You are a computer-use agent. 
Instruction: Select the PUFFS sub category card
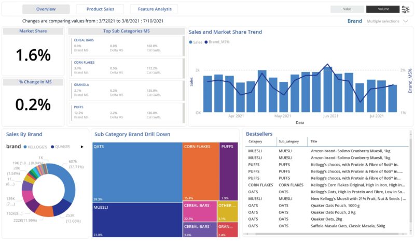[127, 113]
